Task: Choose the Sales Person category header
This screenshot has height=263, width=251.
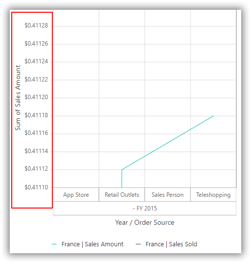Action: [167, 195]
